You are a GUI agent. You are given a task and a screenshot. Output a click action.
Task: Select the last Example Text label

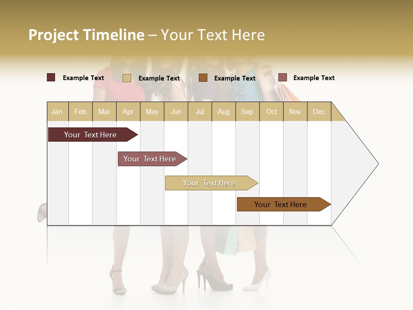314,77
